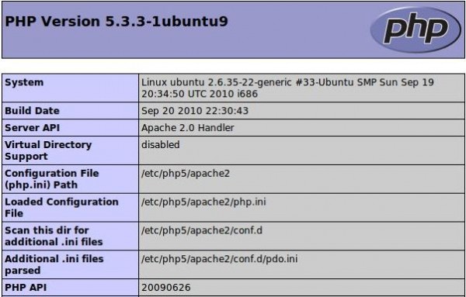Click the Server API label
Image resolution: width=466 pixels, height=297 pixels.
tap(32, 128)
